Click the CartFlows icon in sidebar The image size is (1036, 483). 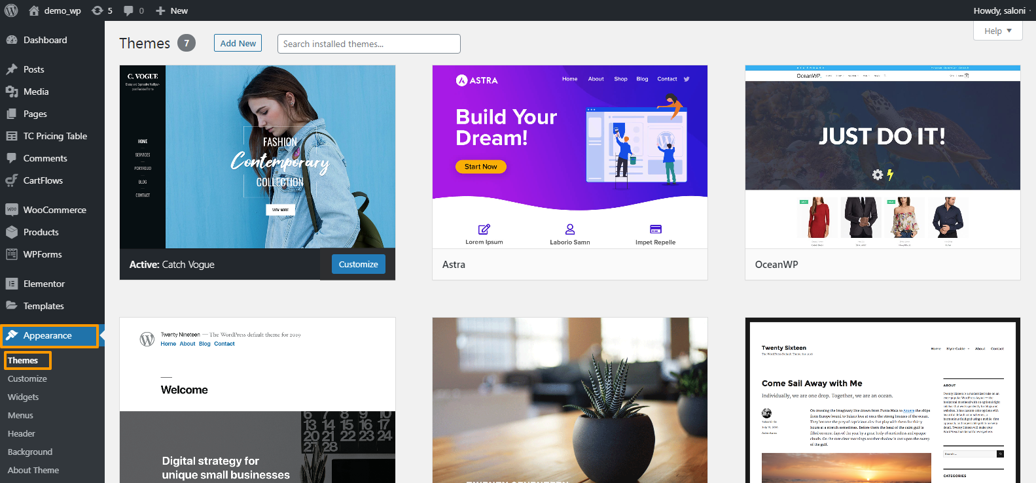point(12,180)
